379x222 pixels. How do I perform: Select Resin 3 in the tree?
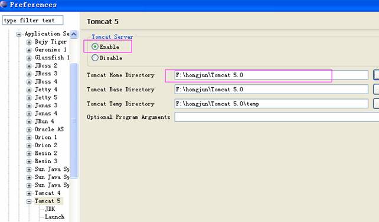click(x=46, y=161)
